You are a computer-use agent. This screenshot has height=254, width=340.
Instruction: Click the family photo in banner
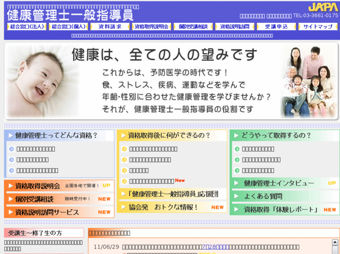(308, 82)
